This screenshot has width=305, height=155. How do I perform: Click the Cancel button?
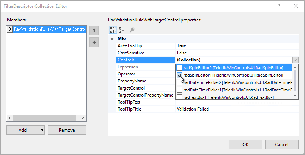282,145
